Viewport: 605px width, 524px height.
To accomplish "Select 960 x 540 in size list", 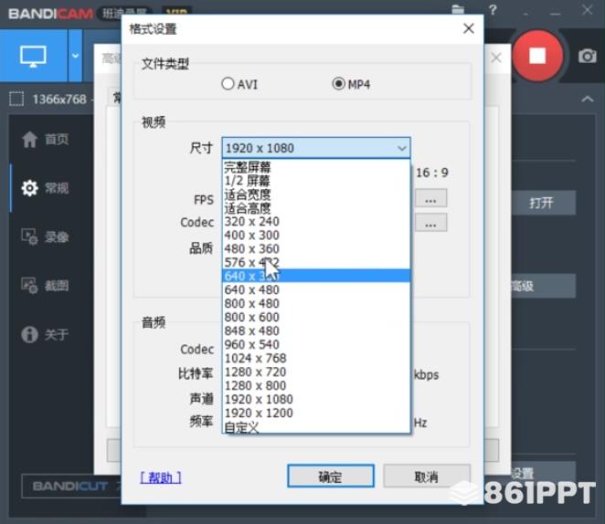I will pos(316,344).
